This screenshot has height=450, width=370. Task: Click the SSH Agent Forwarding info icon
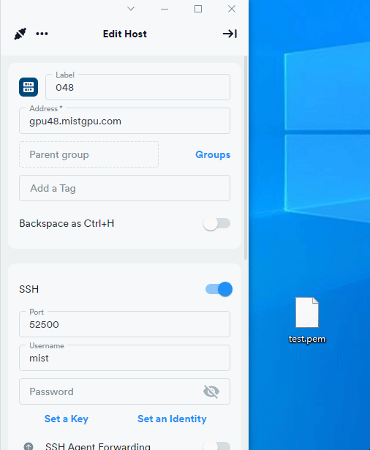point(29,446)
